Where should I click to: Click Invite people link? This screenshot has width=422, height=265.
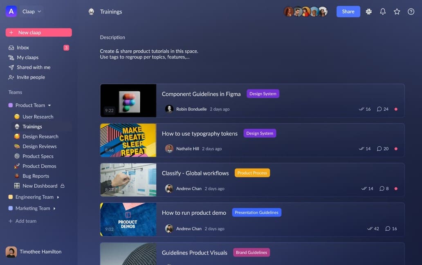pyautogui.click(x=31, y=77)
